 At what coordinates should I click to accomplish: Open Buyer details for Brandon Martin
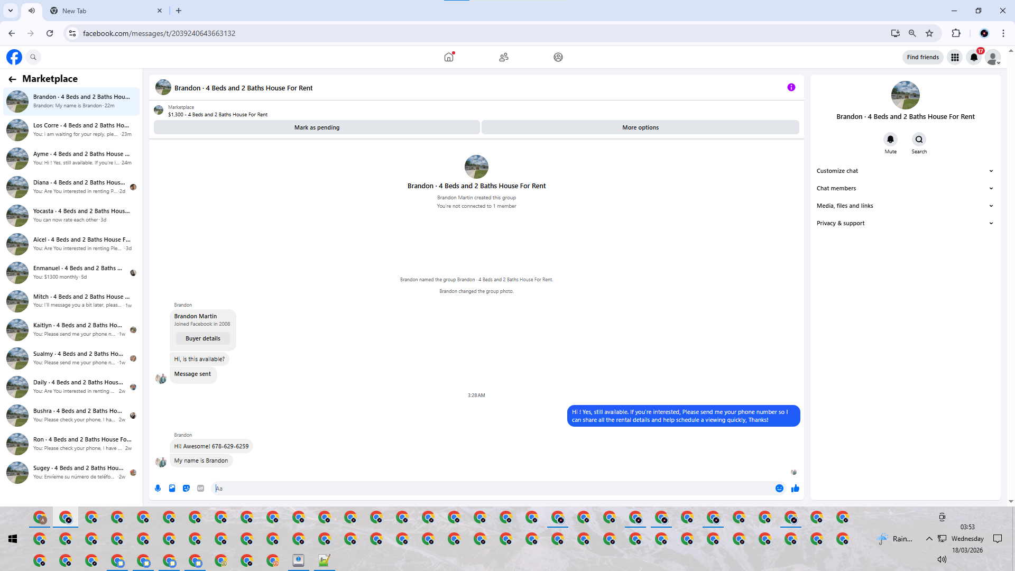point(203,338)
